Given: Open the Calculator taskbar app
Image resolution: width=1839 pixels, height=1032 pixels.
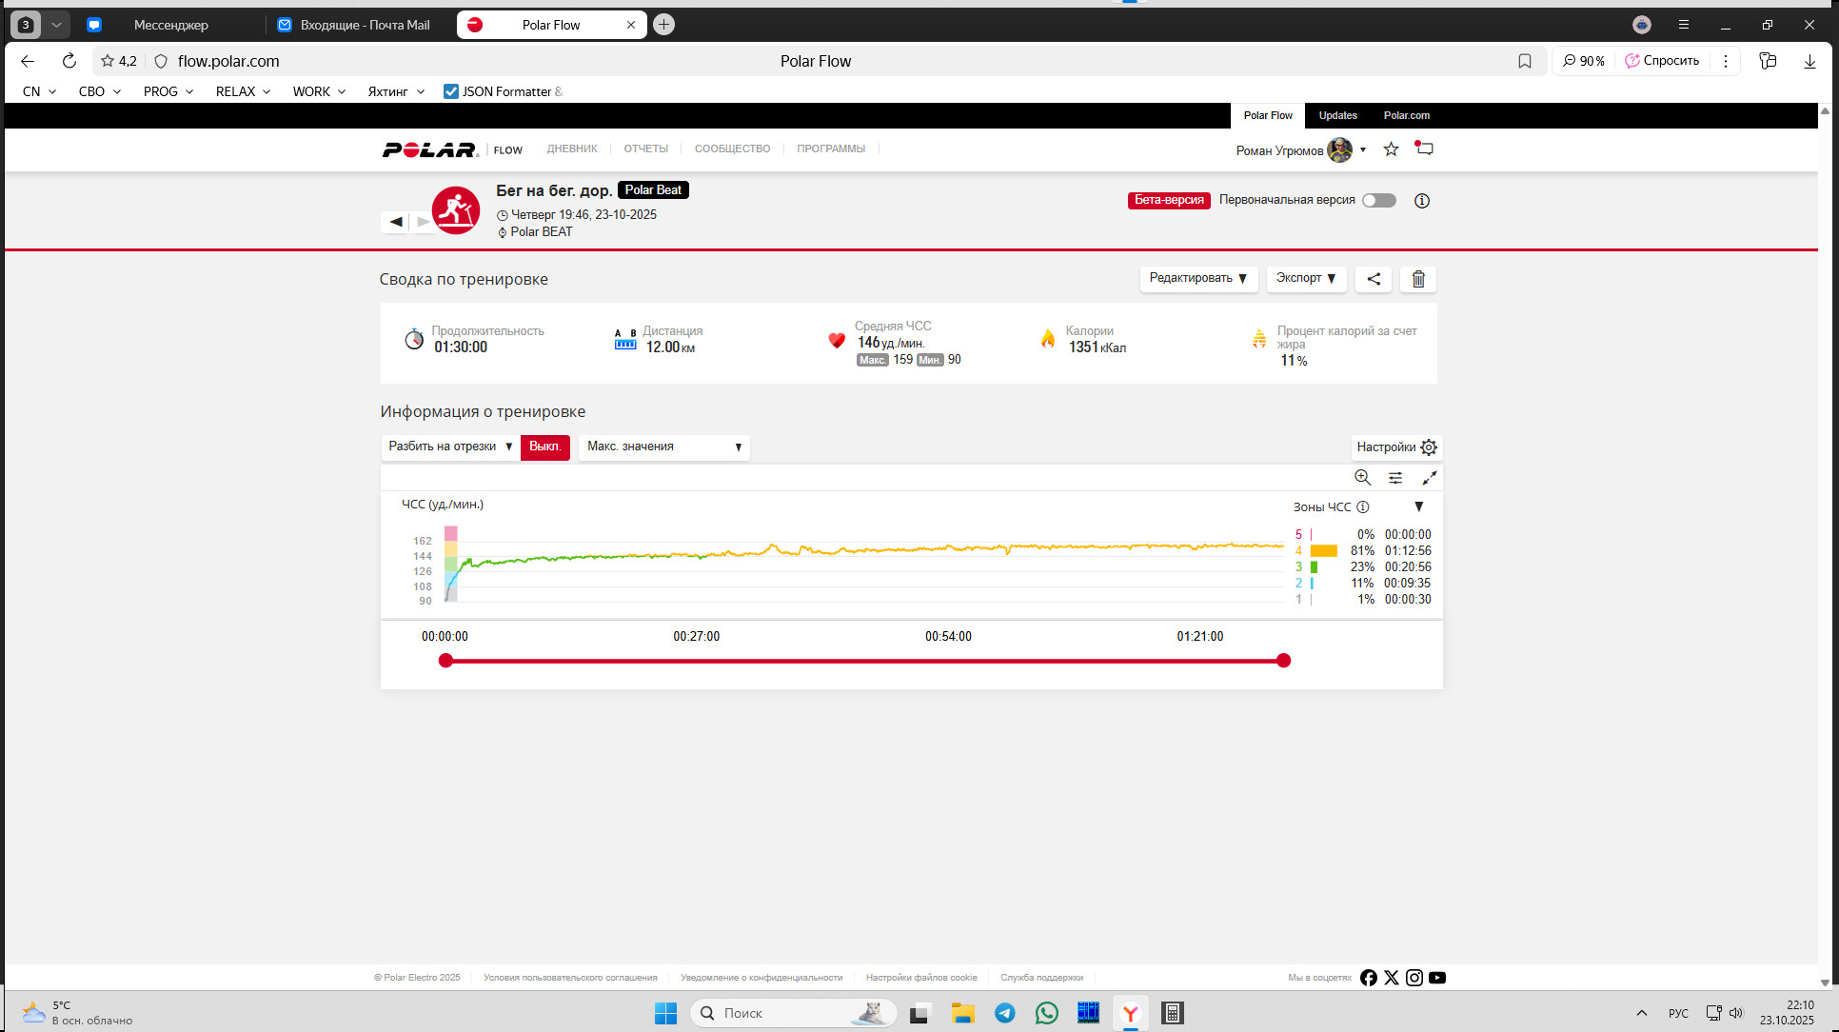Looking at the screenshot, I should [1173, 1013].
